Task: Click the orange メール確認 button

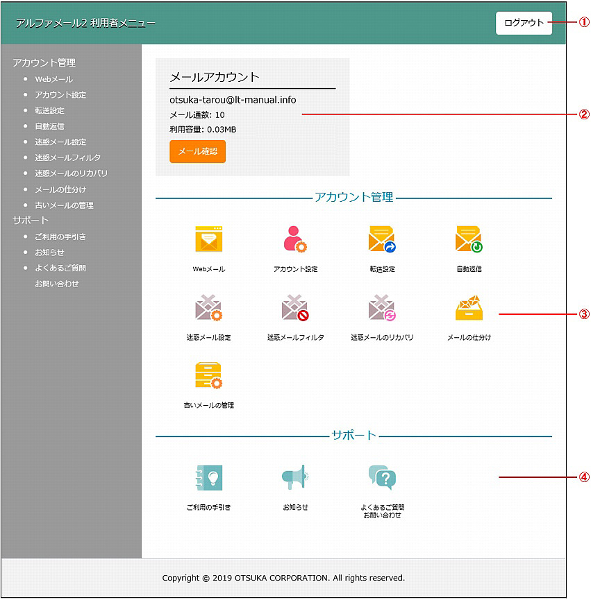Action: click(197, 151)
